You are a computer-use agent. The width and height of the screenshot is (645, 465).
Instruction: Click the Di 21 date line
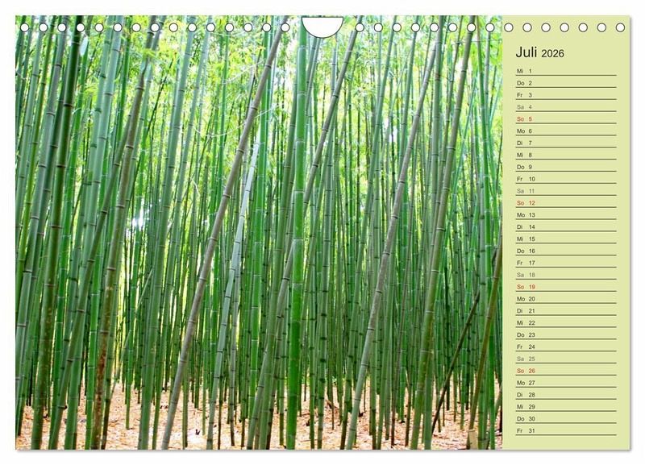[565, 311]
